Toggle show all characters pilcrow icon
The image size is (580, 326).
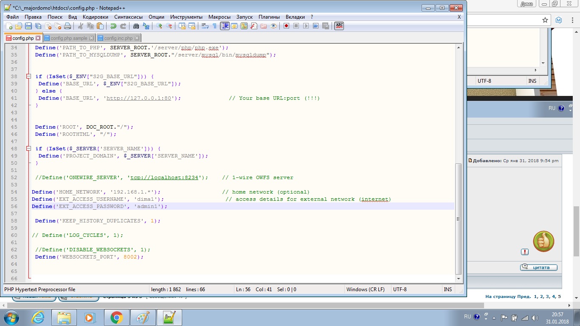click(x=214, y=26)
